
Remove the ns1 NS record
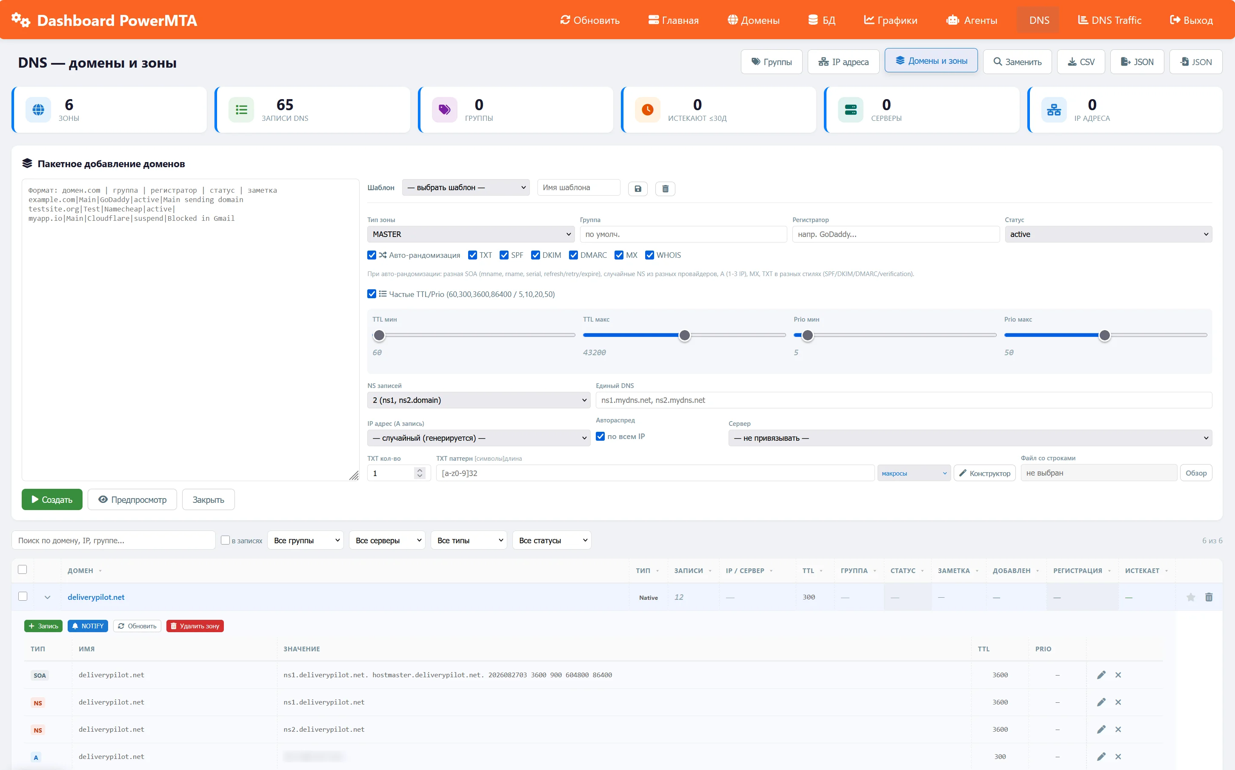coord(1118,702)
